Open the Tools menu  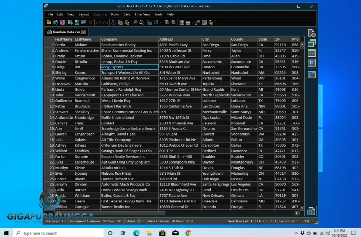tap(158, 14)
